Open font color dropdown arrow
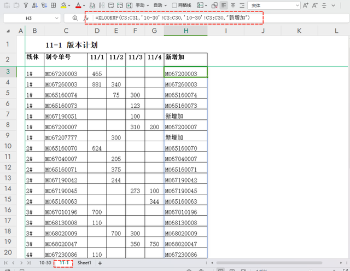The image size is (350, 271). tap(84, 5)
